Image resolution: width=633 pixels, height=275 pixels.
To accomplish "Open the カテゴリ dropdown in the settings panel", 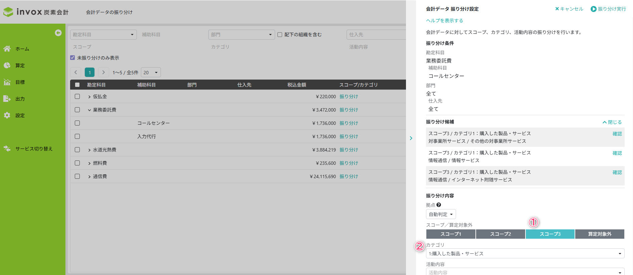I will [525, 254].
